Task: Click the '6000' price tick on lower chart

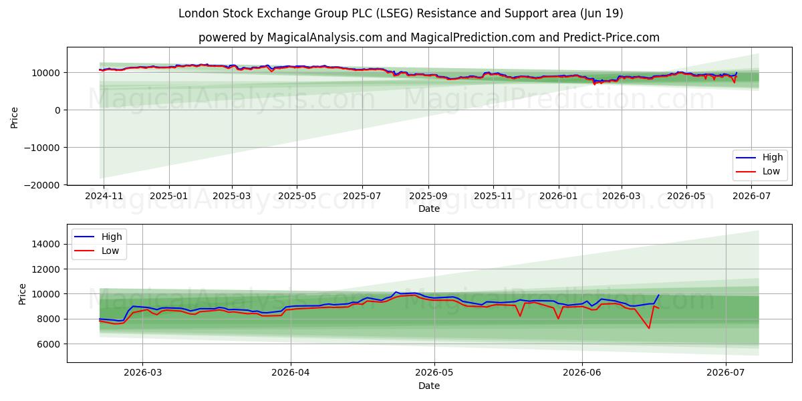Action: pos(49,344)
